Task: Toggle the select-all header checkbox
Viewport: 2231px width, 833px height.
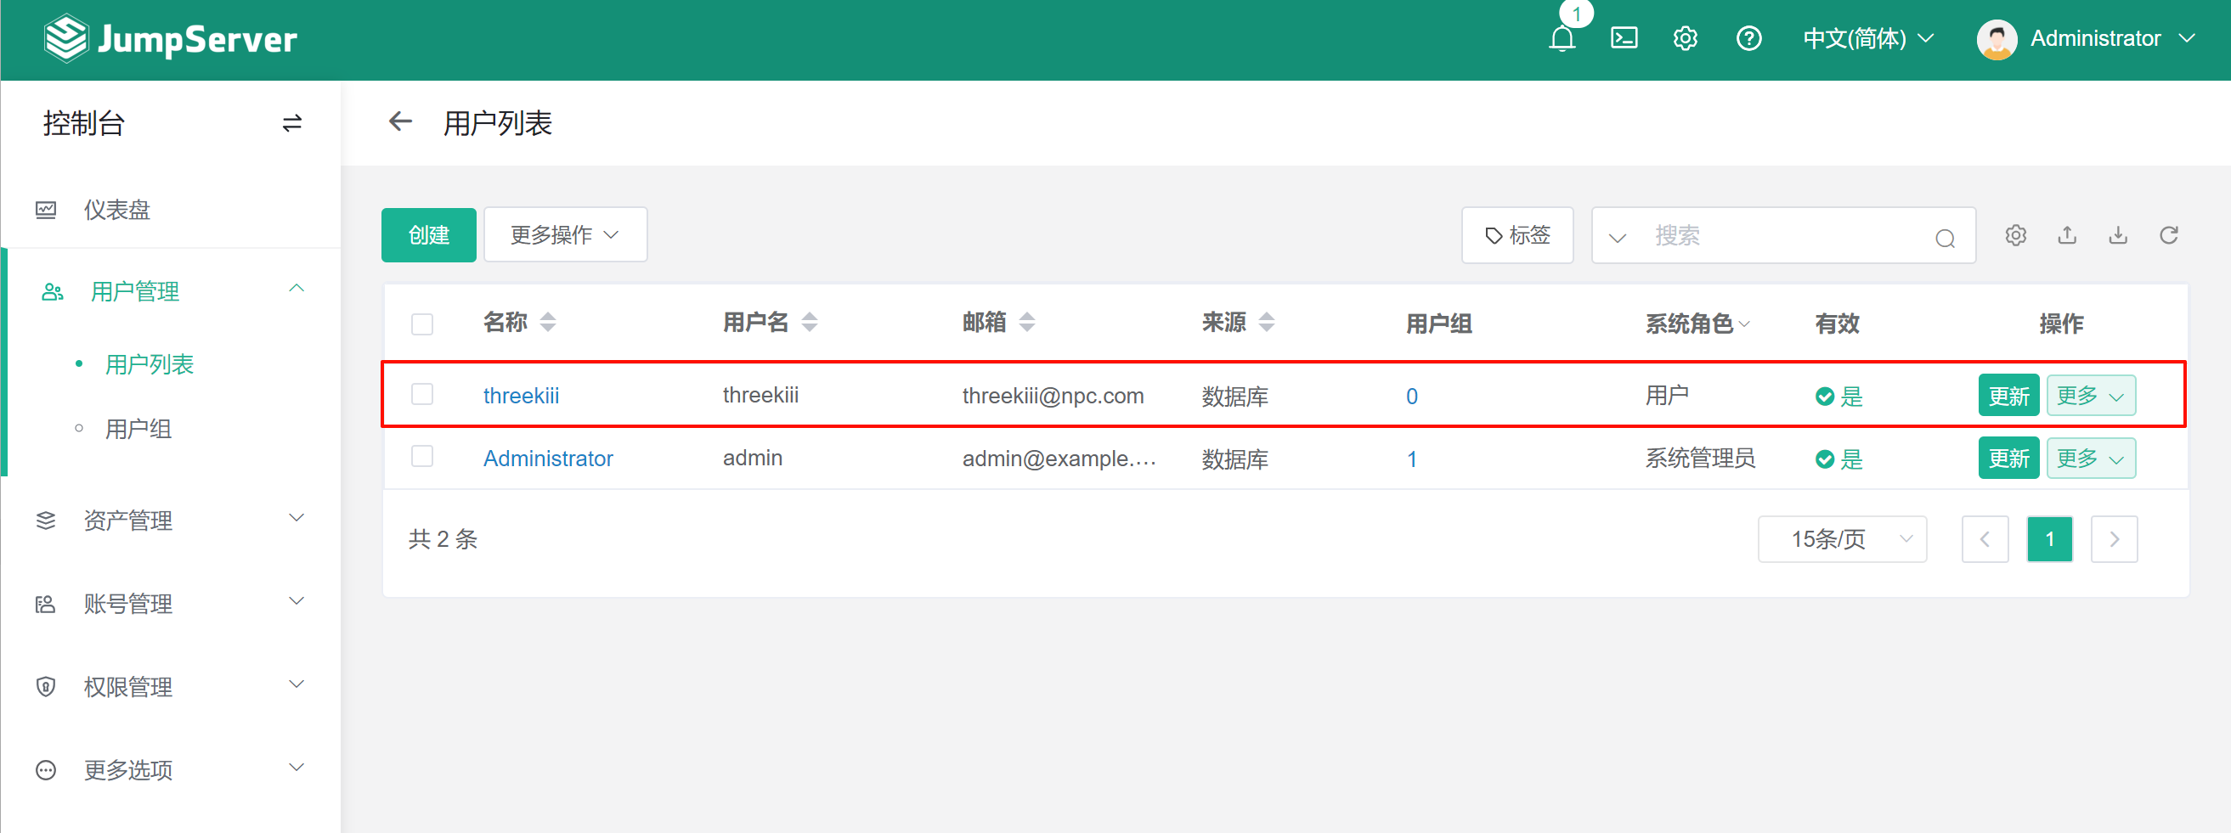Action: [x=421, y=324]
